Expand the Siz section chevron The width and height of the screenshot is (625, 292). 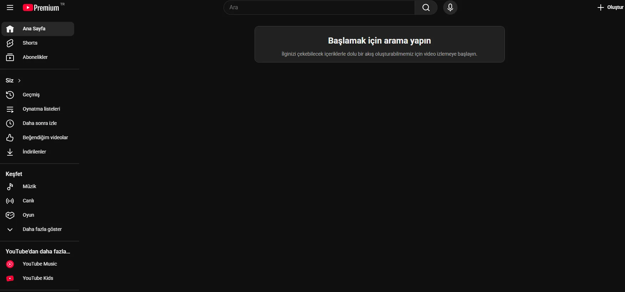point(19,81)
